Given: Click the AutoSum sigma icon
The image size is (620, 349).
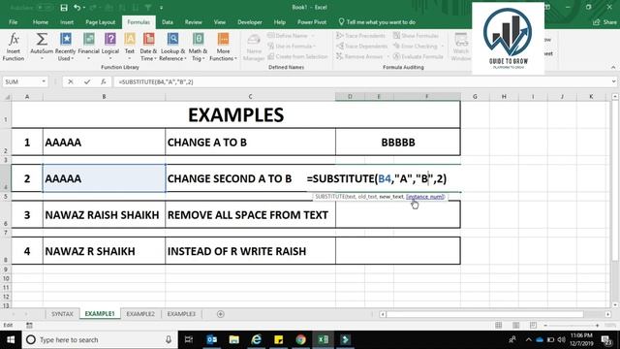Looking at the screenshot, I should click(42, 39).
